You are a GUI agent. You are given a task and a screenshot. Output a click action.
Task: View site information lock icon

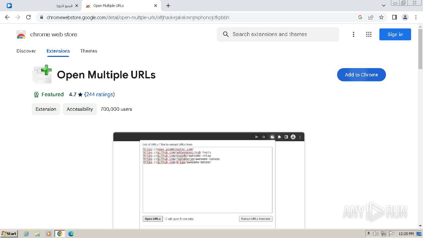point(41,18)
